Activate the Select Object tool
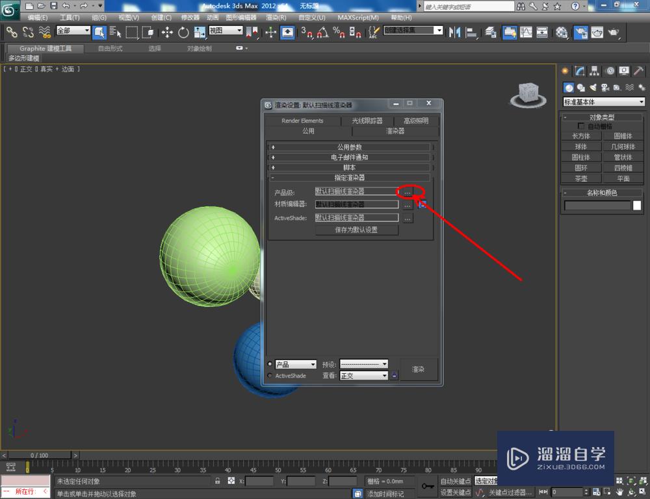 pyautogui.click(x=99, y=32)
